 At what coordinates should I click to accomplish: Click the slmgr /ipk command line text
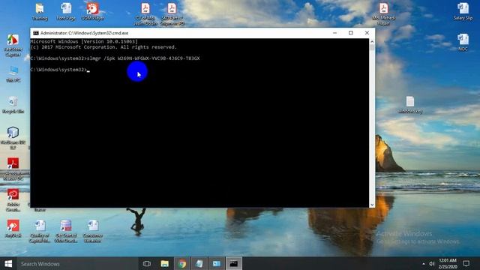pyautogui.click(x=143, y=58)
